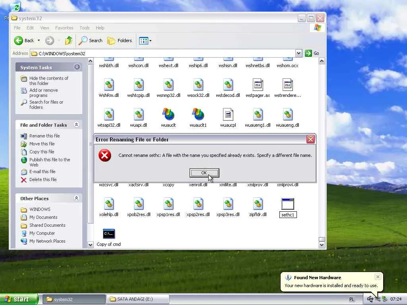
Task: Open the Favorites menu
Action: click(64, 28)
